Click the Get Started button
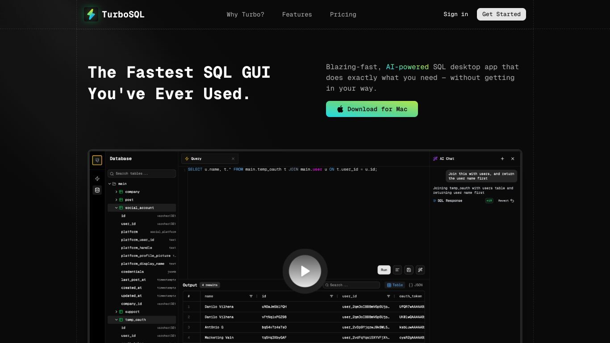610x343 pixels. tap(501, 14)
